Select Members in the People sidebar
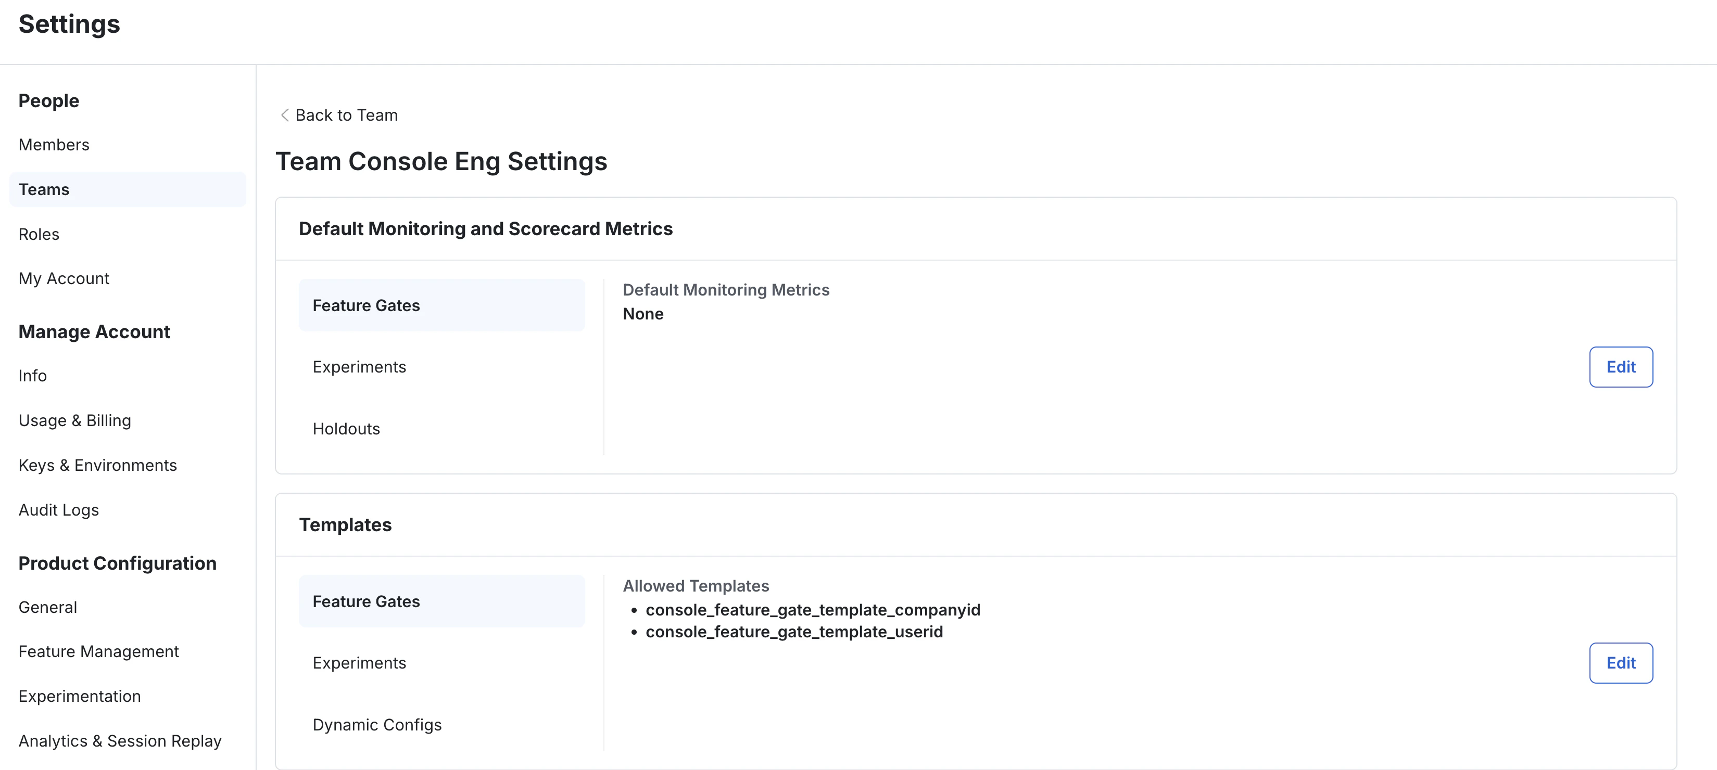The width and height of the screenshot is (1717, 770). tap(54, 145)
